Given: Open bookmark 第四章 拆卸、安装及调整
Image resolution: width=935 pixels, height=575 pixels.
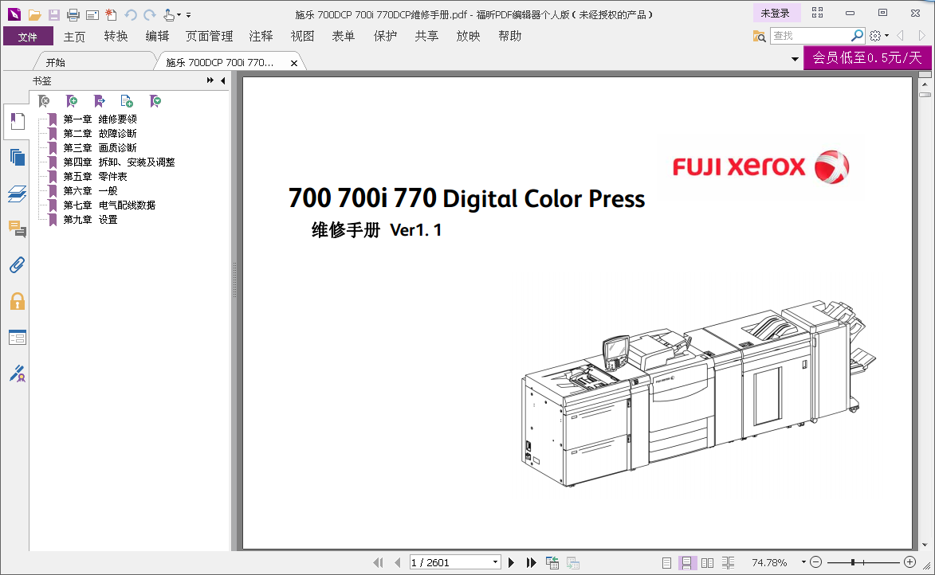Looking at the screenshot, I should [119, 162].
